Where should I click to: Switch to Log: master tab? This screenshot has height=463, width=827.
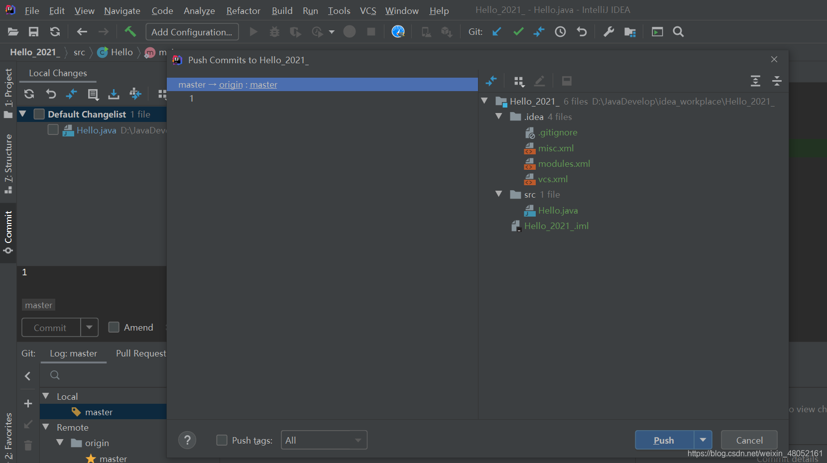[x=73, y=353]
